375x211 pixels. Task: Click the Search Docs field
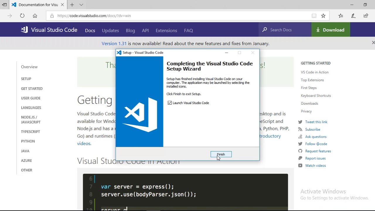[x=285, y=30]
